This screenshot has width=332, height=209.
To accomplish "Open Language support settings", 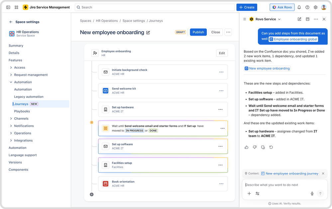I will coord(23,155).
